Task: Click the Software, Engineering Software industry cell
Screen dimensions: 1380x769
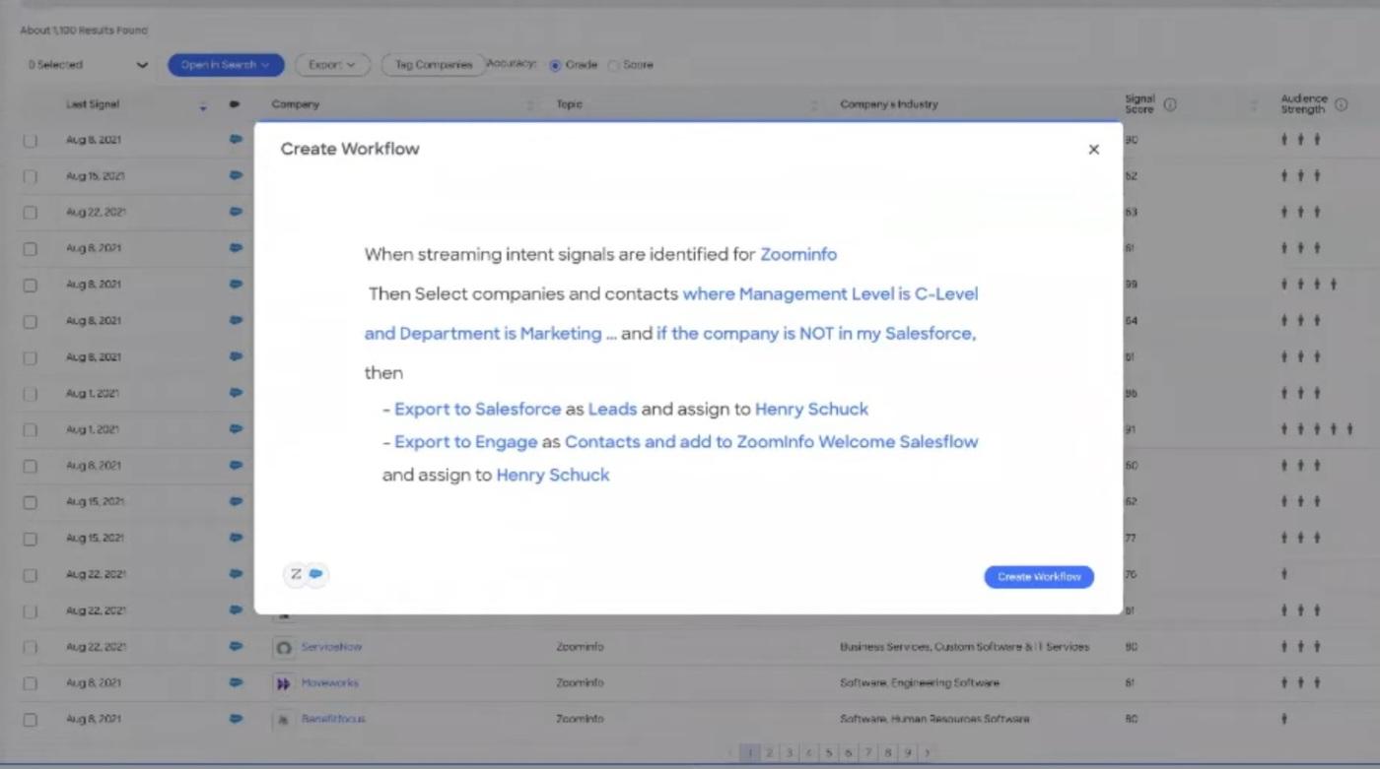Action: point(920,683)
